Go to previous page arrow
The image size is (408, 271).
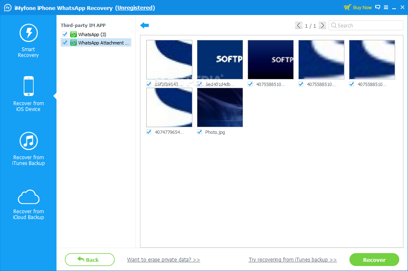tap(298, 25)
